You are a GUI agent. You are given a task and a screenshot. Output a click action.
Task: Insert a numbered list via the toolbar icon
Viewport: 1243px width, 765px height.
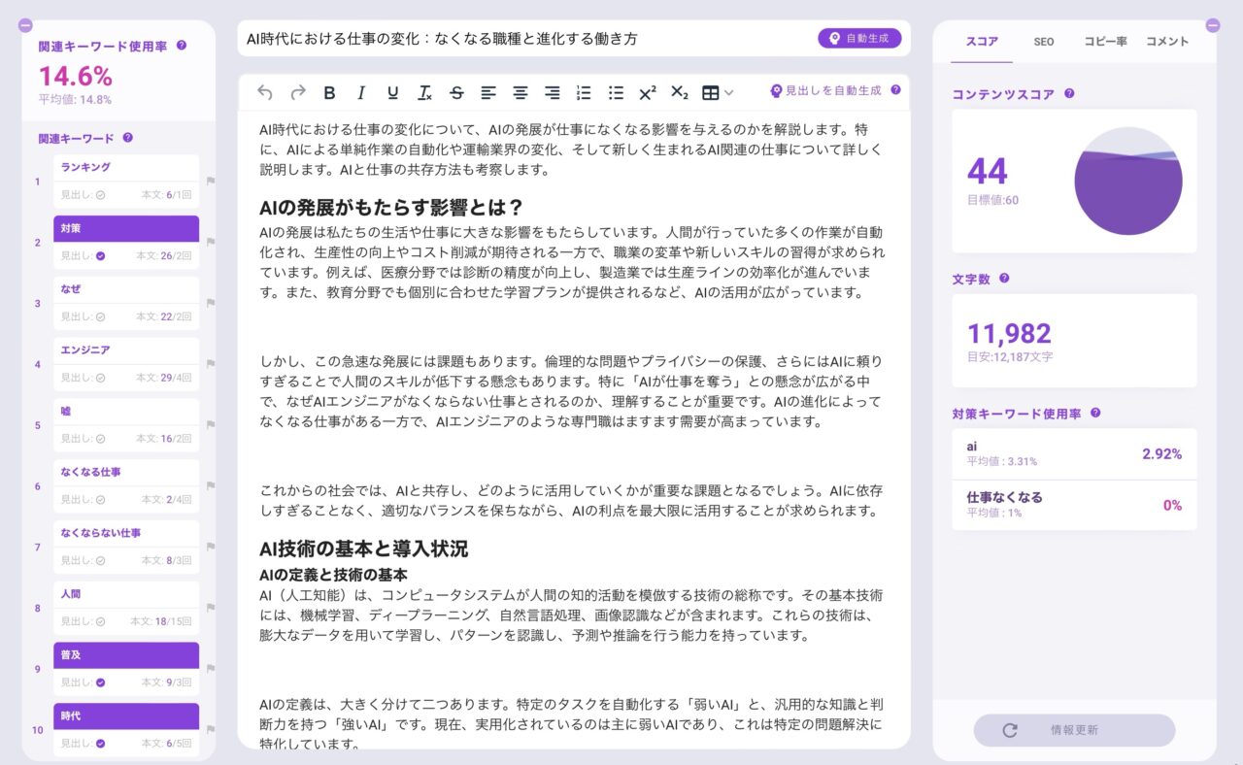584,92
